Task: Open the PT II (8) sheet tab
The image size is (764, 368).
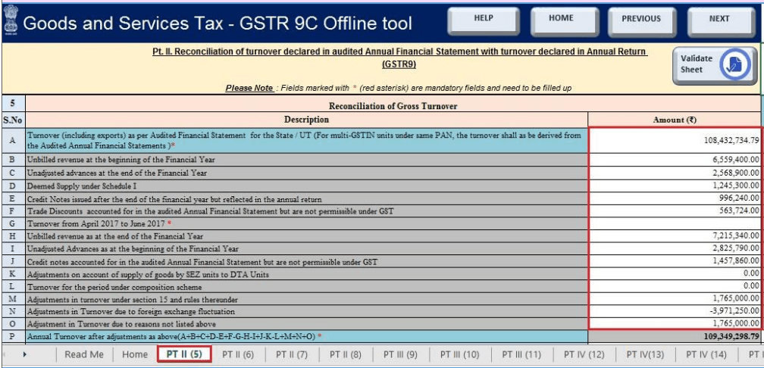Action: coord(346,354)
